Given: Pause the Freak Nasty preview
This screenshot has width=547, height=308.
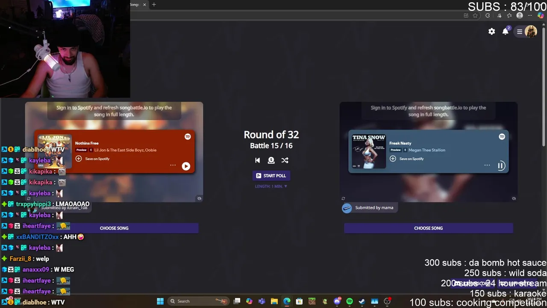Looking at the screenshot, I should [x=501, y=166].
